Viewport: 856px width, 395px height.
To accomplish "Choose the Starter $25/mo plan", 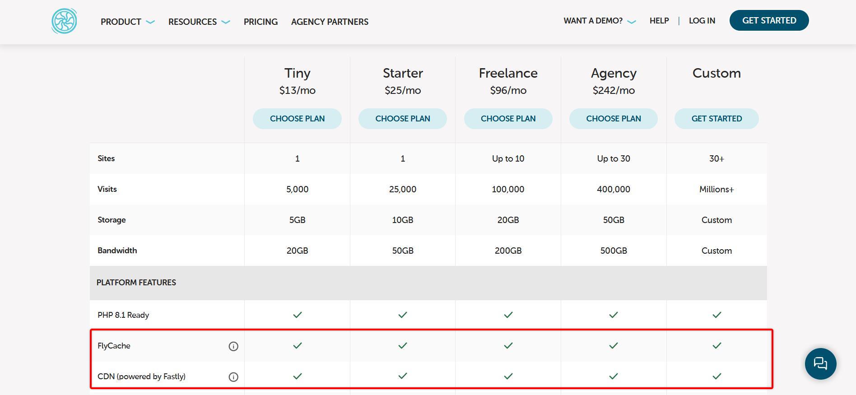I will click(403, 119).
